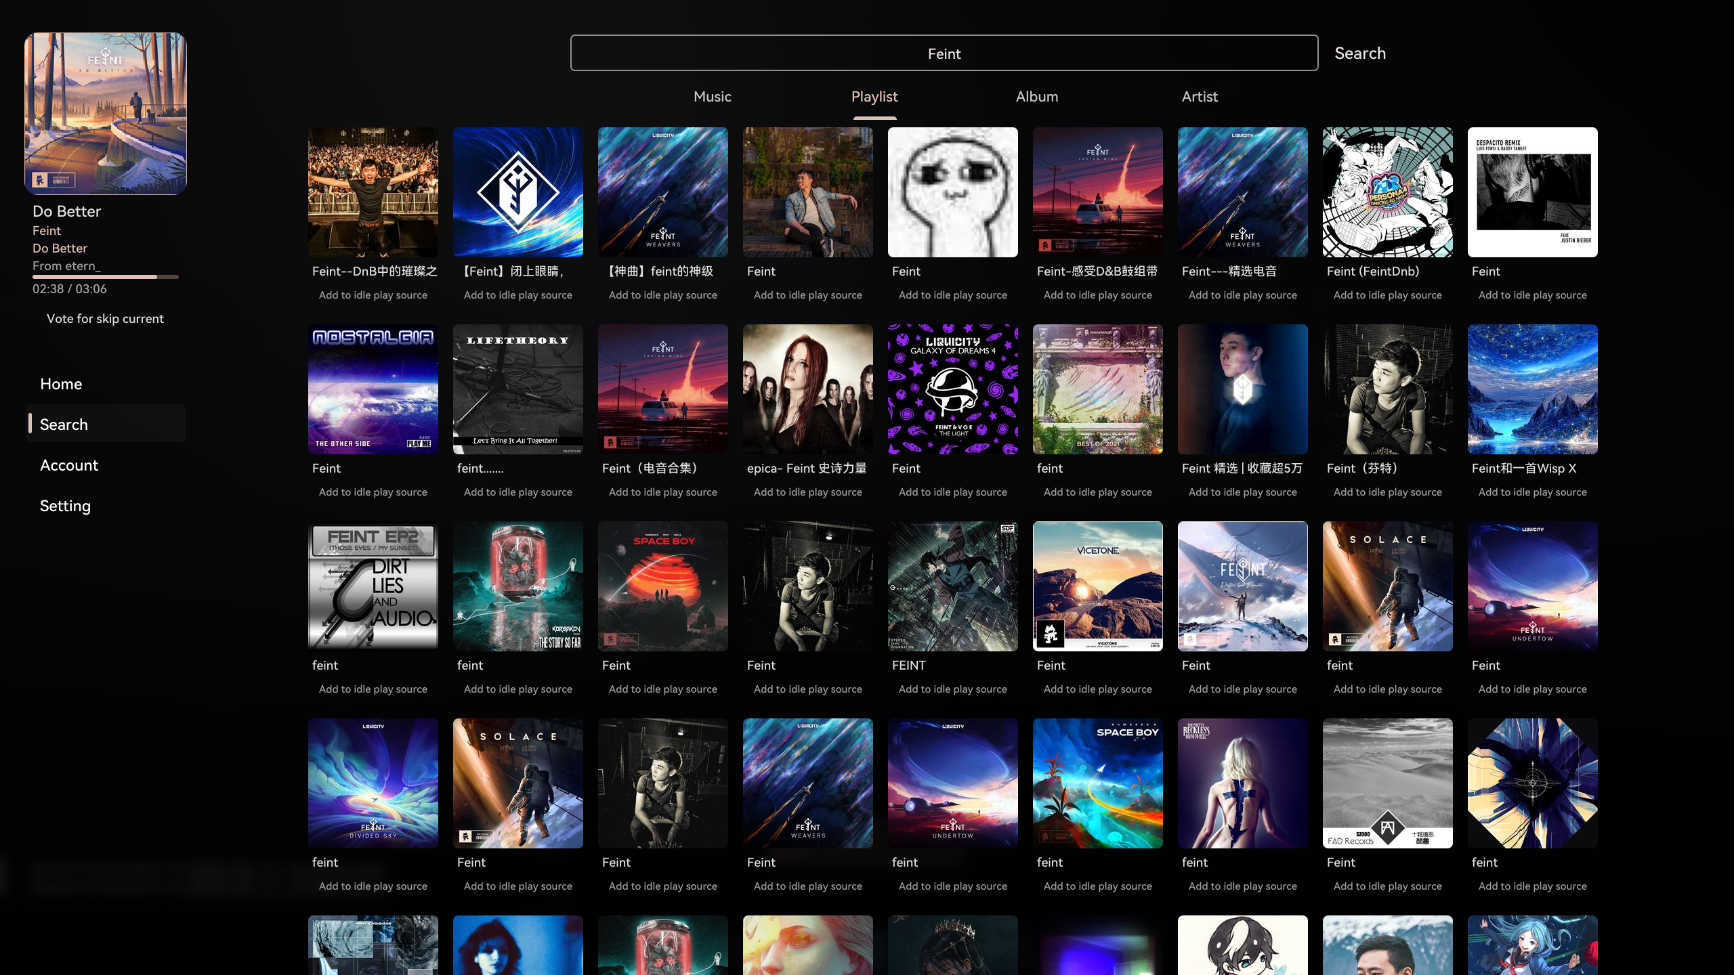Switch to the Music tab

click(712, 97)
